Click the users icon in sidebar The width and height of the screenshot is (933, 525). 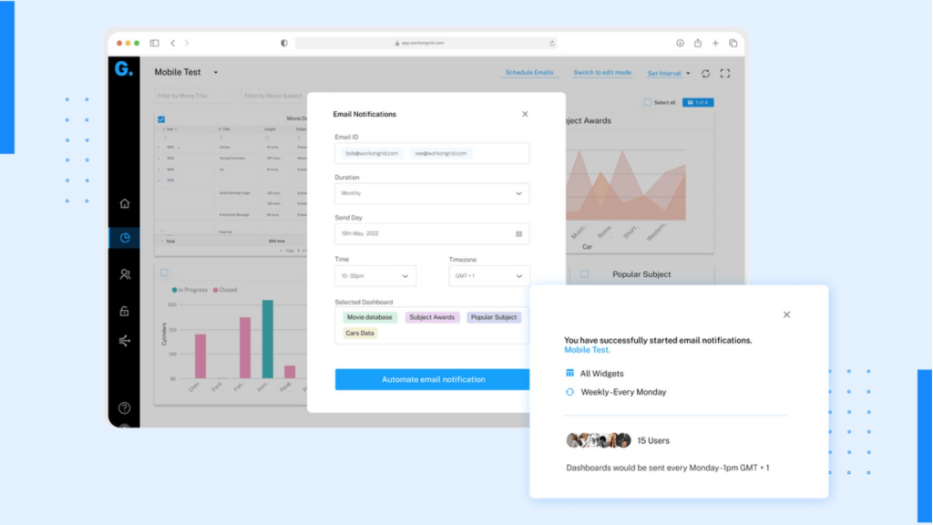tap(124, 275)
